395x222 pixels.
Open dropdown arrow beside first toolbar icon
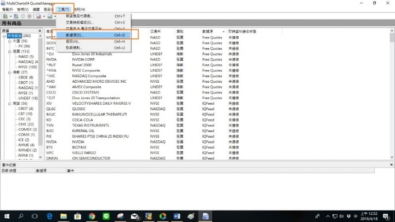[x=10, y=16]
